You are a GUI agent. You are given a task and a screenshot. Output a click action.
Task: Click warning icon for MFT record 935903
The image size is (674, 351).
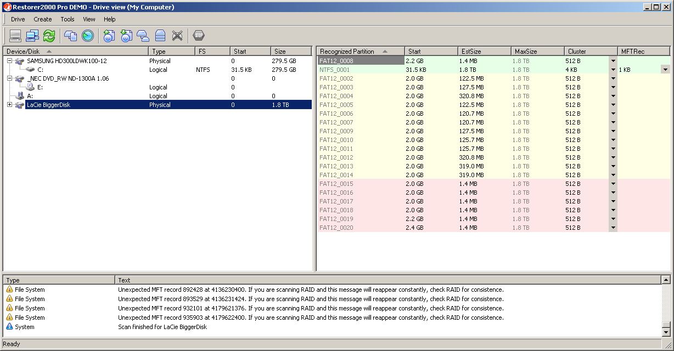click(x=9, y=318)
